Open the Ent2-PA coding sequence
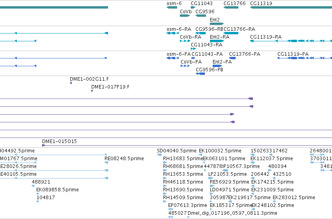332x219 pixels. pyautogui.click(x=217, y=66)
